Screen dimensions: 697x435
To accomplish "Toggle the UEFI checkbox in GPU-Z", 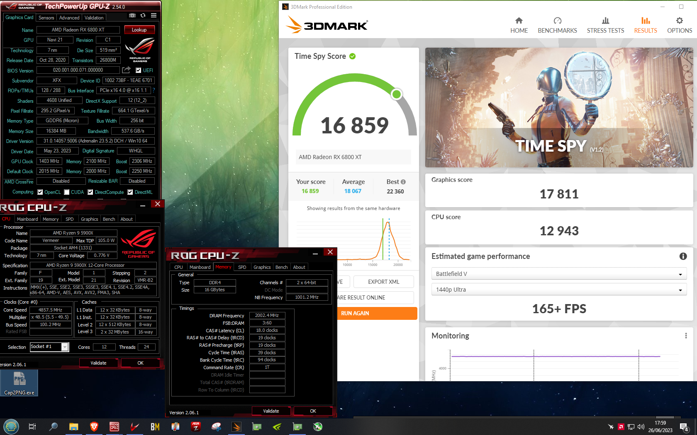I will coord(139,70).
